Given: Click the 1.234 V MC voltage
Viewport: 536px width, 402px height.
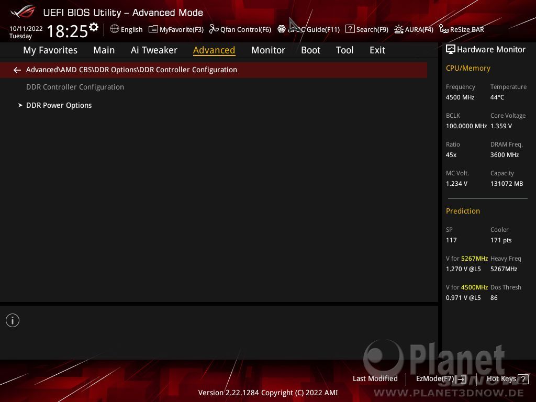Looking at the screenshot, I should [x=456, y=184].
